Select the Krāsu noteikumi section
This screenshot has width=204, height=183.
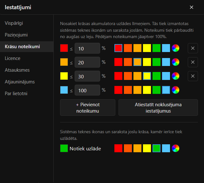pos(27,47)
